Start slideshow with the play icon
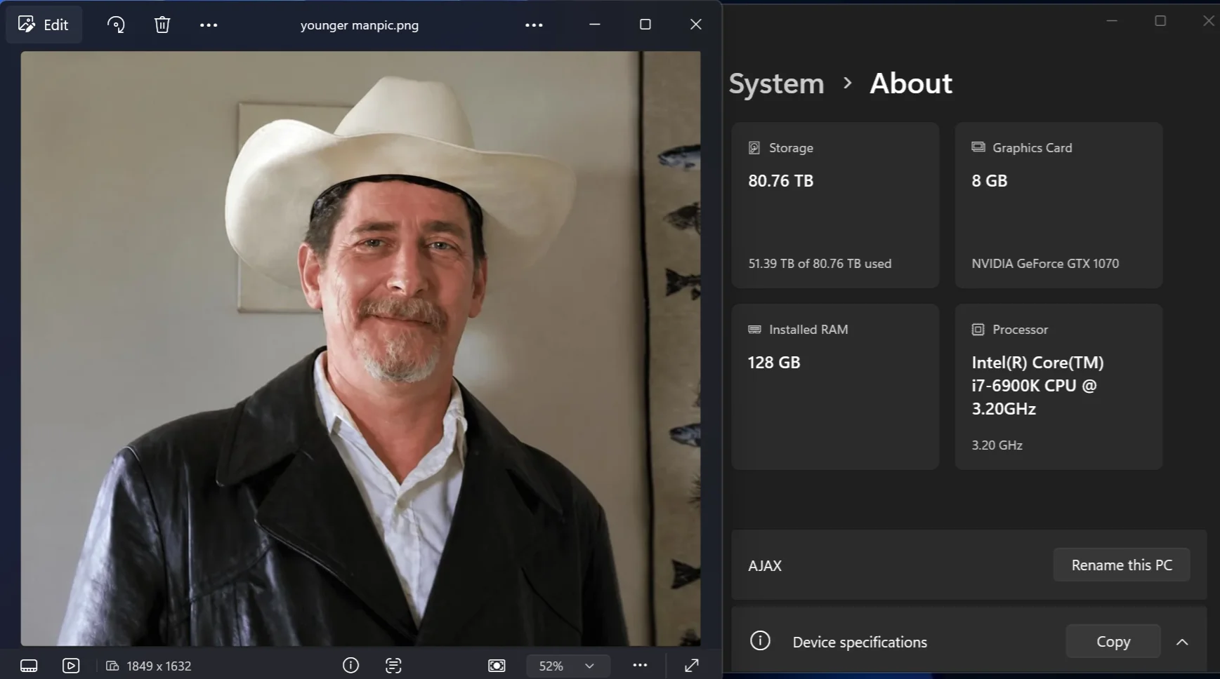The image size is (1220, 679). (x=71, y=666)
